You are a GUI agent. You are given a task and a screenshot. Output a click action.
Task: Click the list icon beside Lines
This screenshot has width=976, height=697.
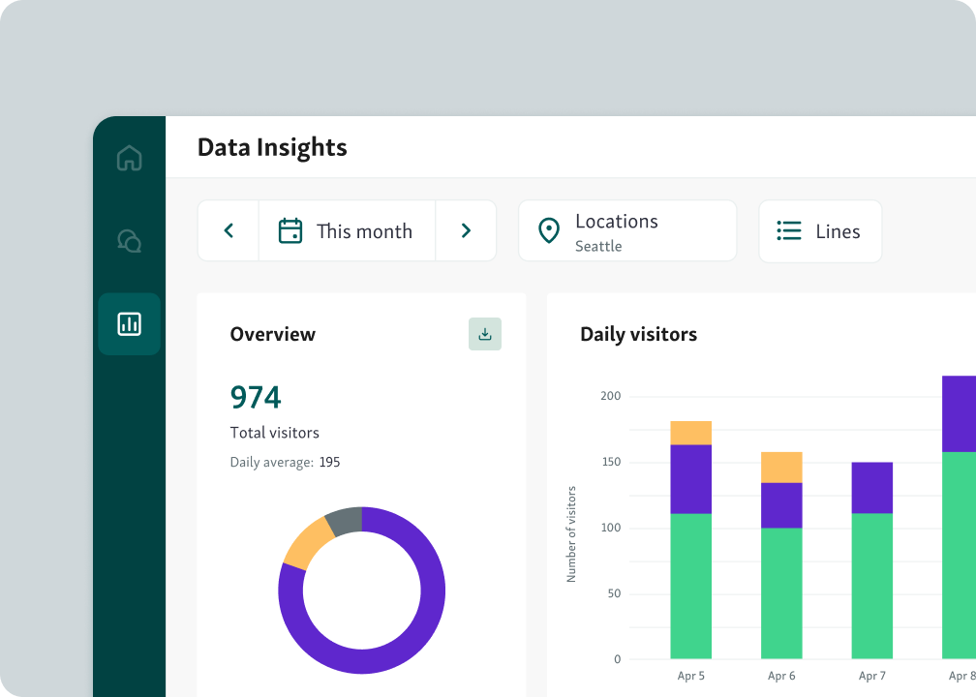tap(789, 231)
